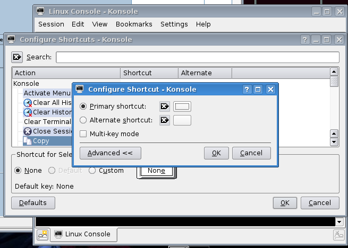The image size is (348, 248).
Task: Click the action list scroll down arrow at the bottom
Action: click(334, 142)
